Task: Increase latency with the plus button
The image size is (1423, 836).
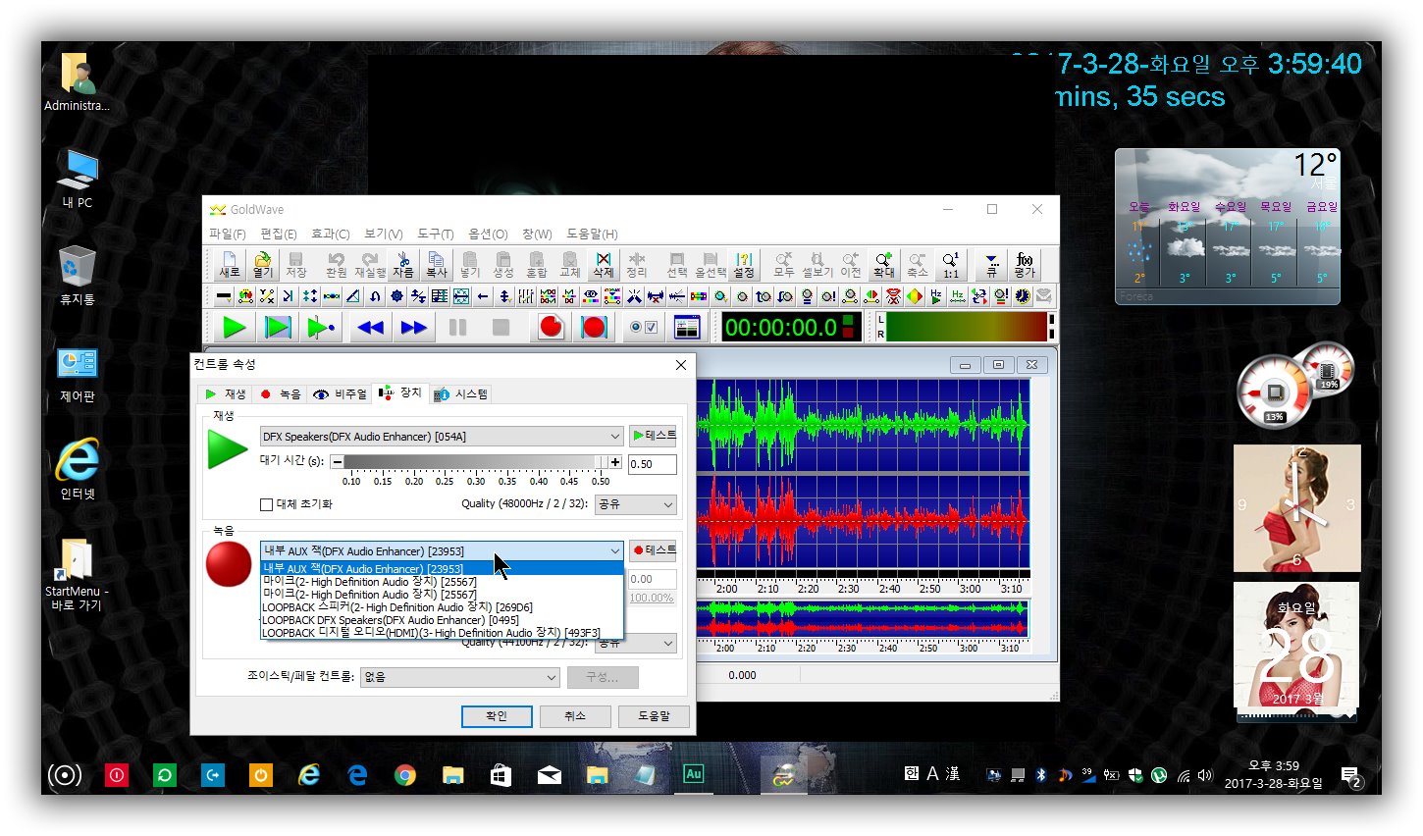Action: click(x=615, y=462)
